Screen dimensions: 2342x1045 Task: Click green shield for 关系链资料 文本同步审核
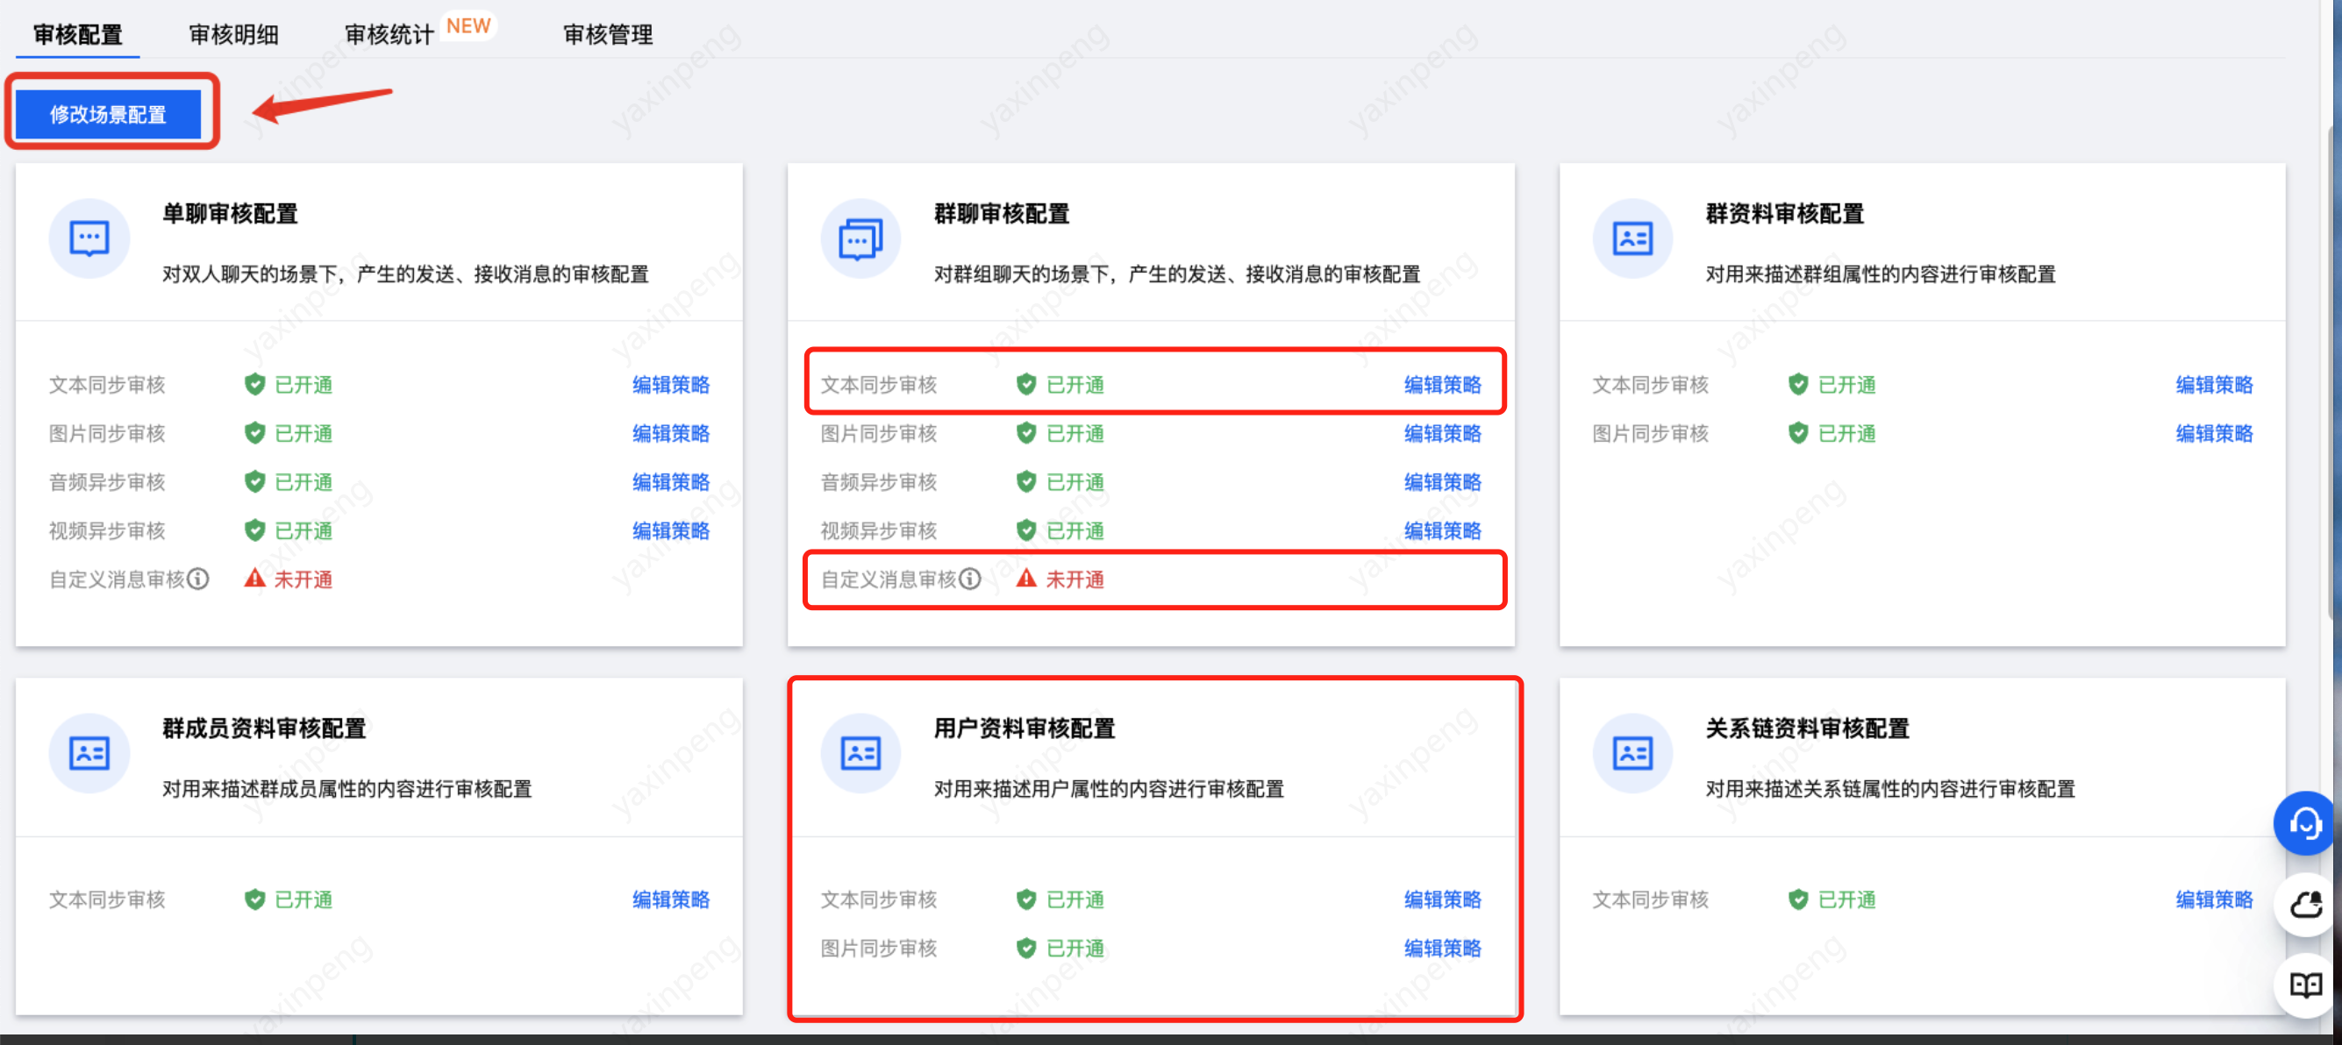pyautogui.click(x=1798, y=899)
